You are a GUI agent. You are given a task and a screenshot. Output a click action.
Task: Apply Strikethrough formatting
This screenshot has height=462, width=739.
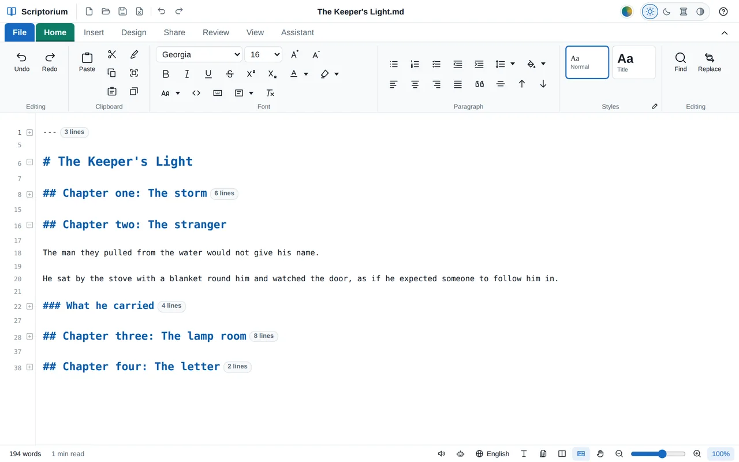230,74
